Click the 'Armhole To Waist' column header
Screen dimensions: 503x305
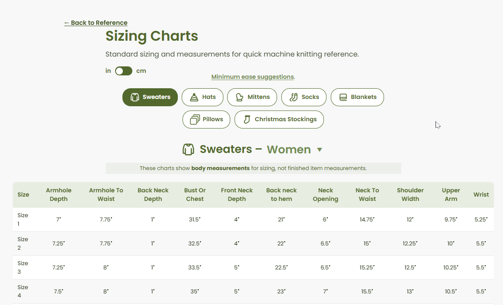106,194
